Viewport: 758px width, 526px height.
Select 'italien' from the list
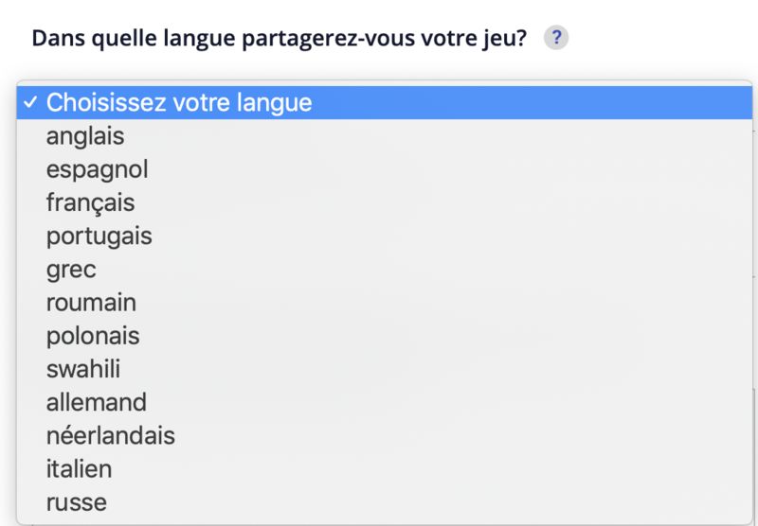(79, 468)
